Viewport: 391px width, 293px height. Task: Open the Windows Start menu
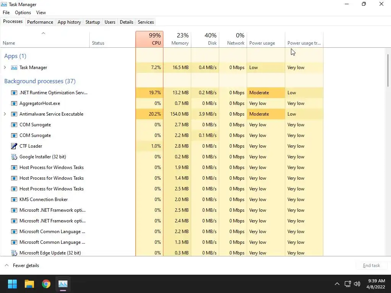[12, 284]
